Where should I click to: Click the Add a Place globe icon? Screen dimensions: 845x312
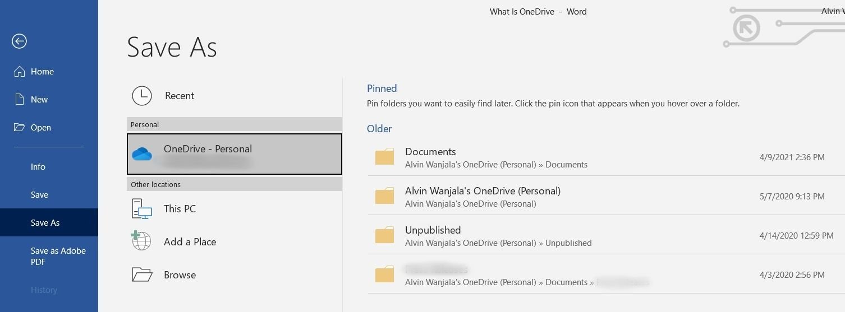141,241
